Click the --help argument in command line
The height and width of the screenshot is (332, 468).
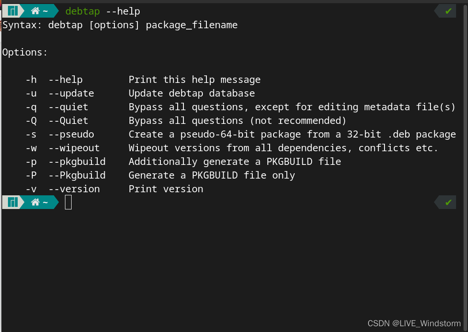(123, 11)
